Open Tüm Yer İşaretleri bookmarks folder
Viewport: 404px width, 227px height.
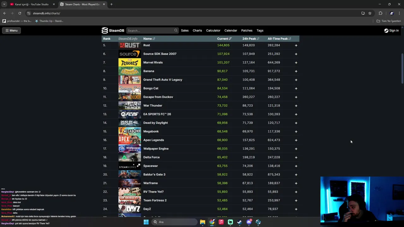tap(389, 21)
